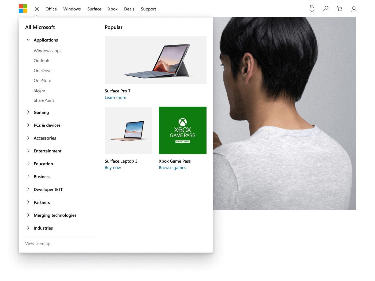Click the Browse games link
375x281 pixels.
tap(172, 168)
